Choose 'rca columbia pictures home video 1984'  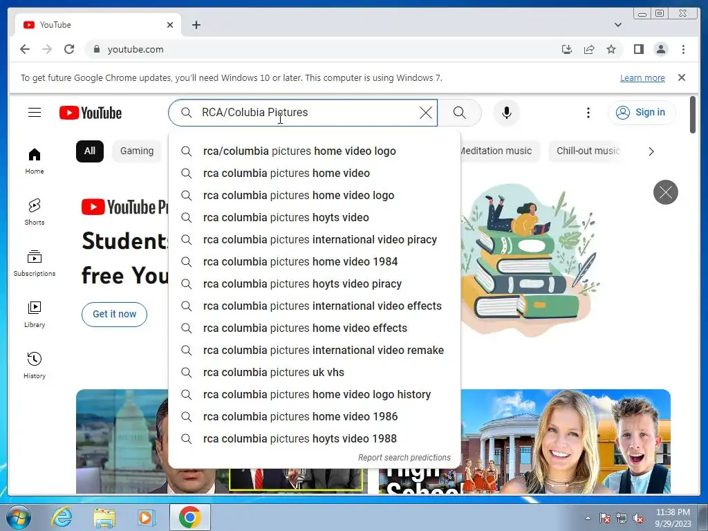coord(315,261)
